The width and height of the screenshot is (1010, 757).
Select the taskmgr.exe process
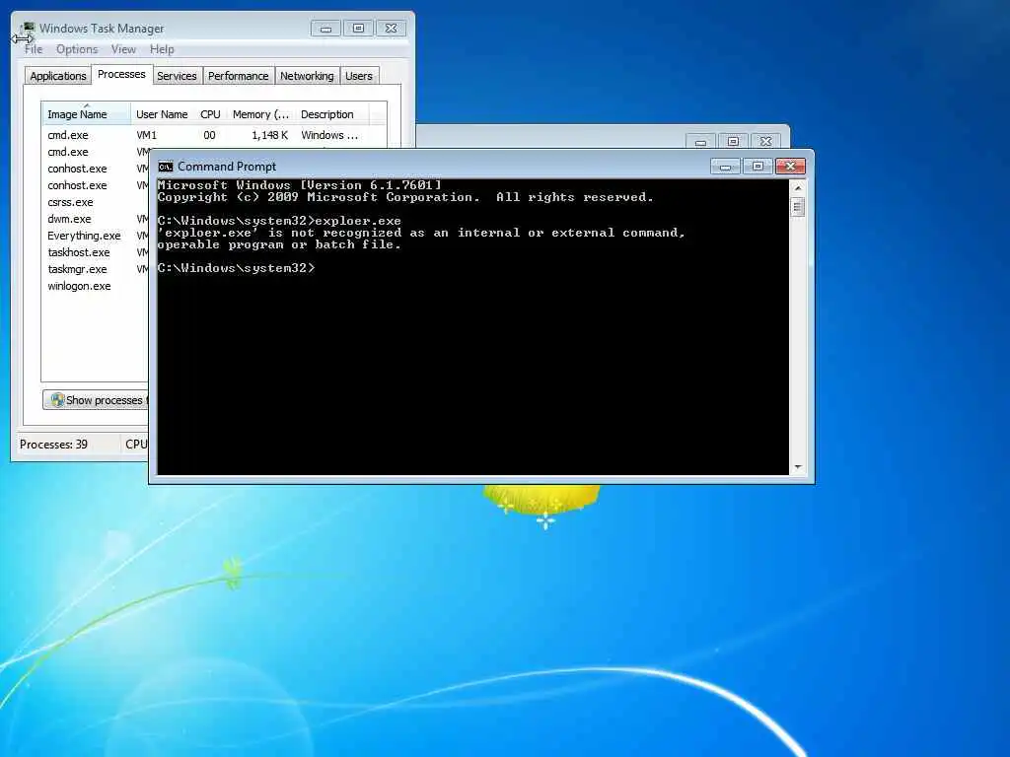pyautogui.click(x=96, y=269)
